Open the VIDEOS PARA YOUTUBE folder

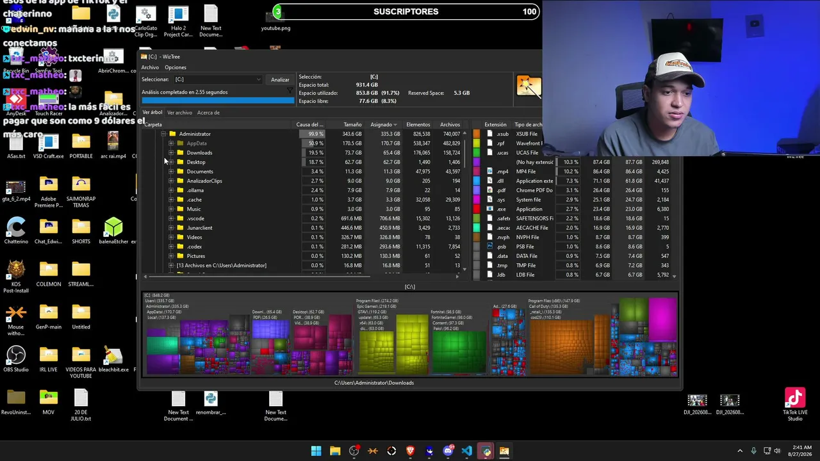81,362
